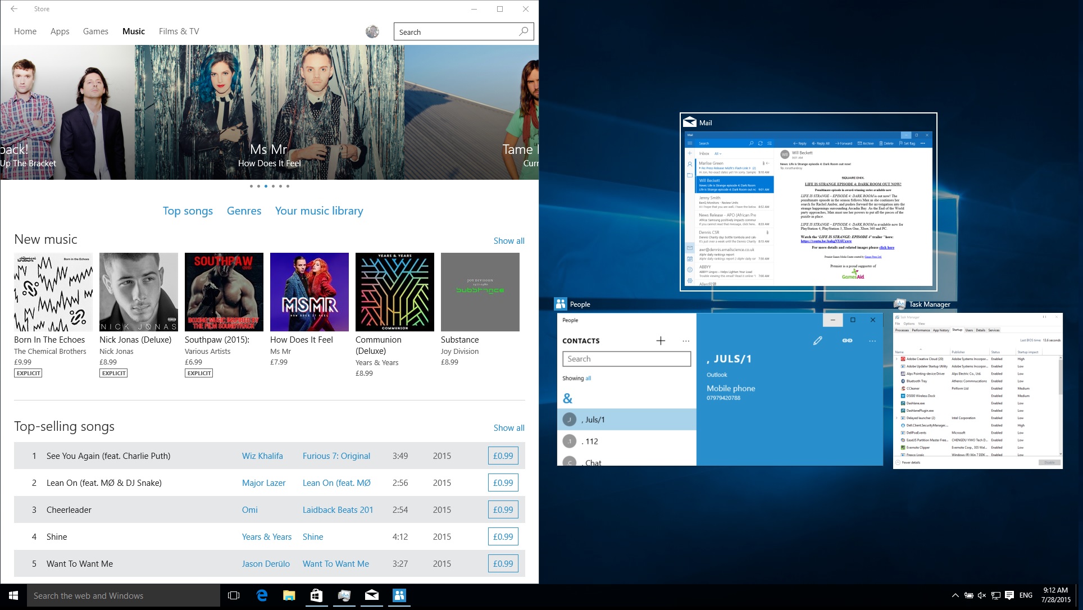This screenshot has width=1083, height=610.
Task: Archive the selected email in Mail
Action: [867, 143]
